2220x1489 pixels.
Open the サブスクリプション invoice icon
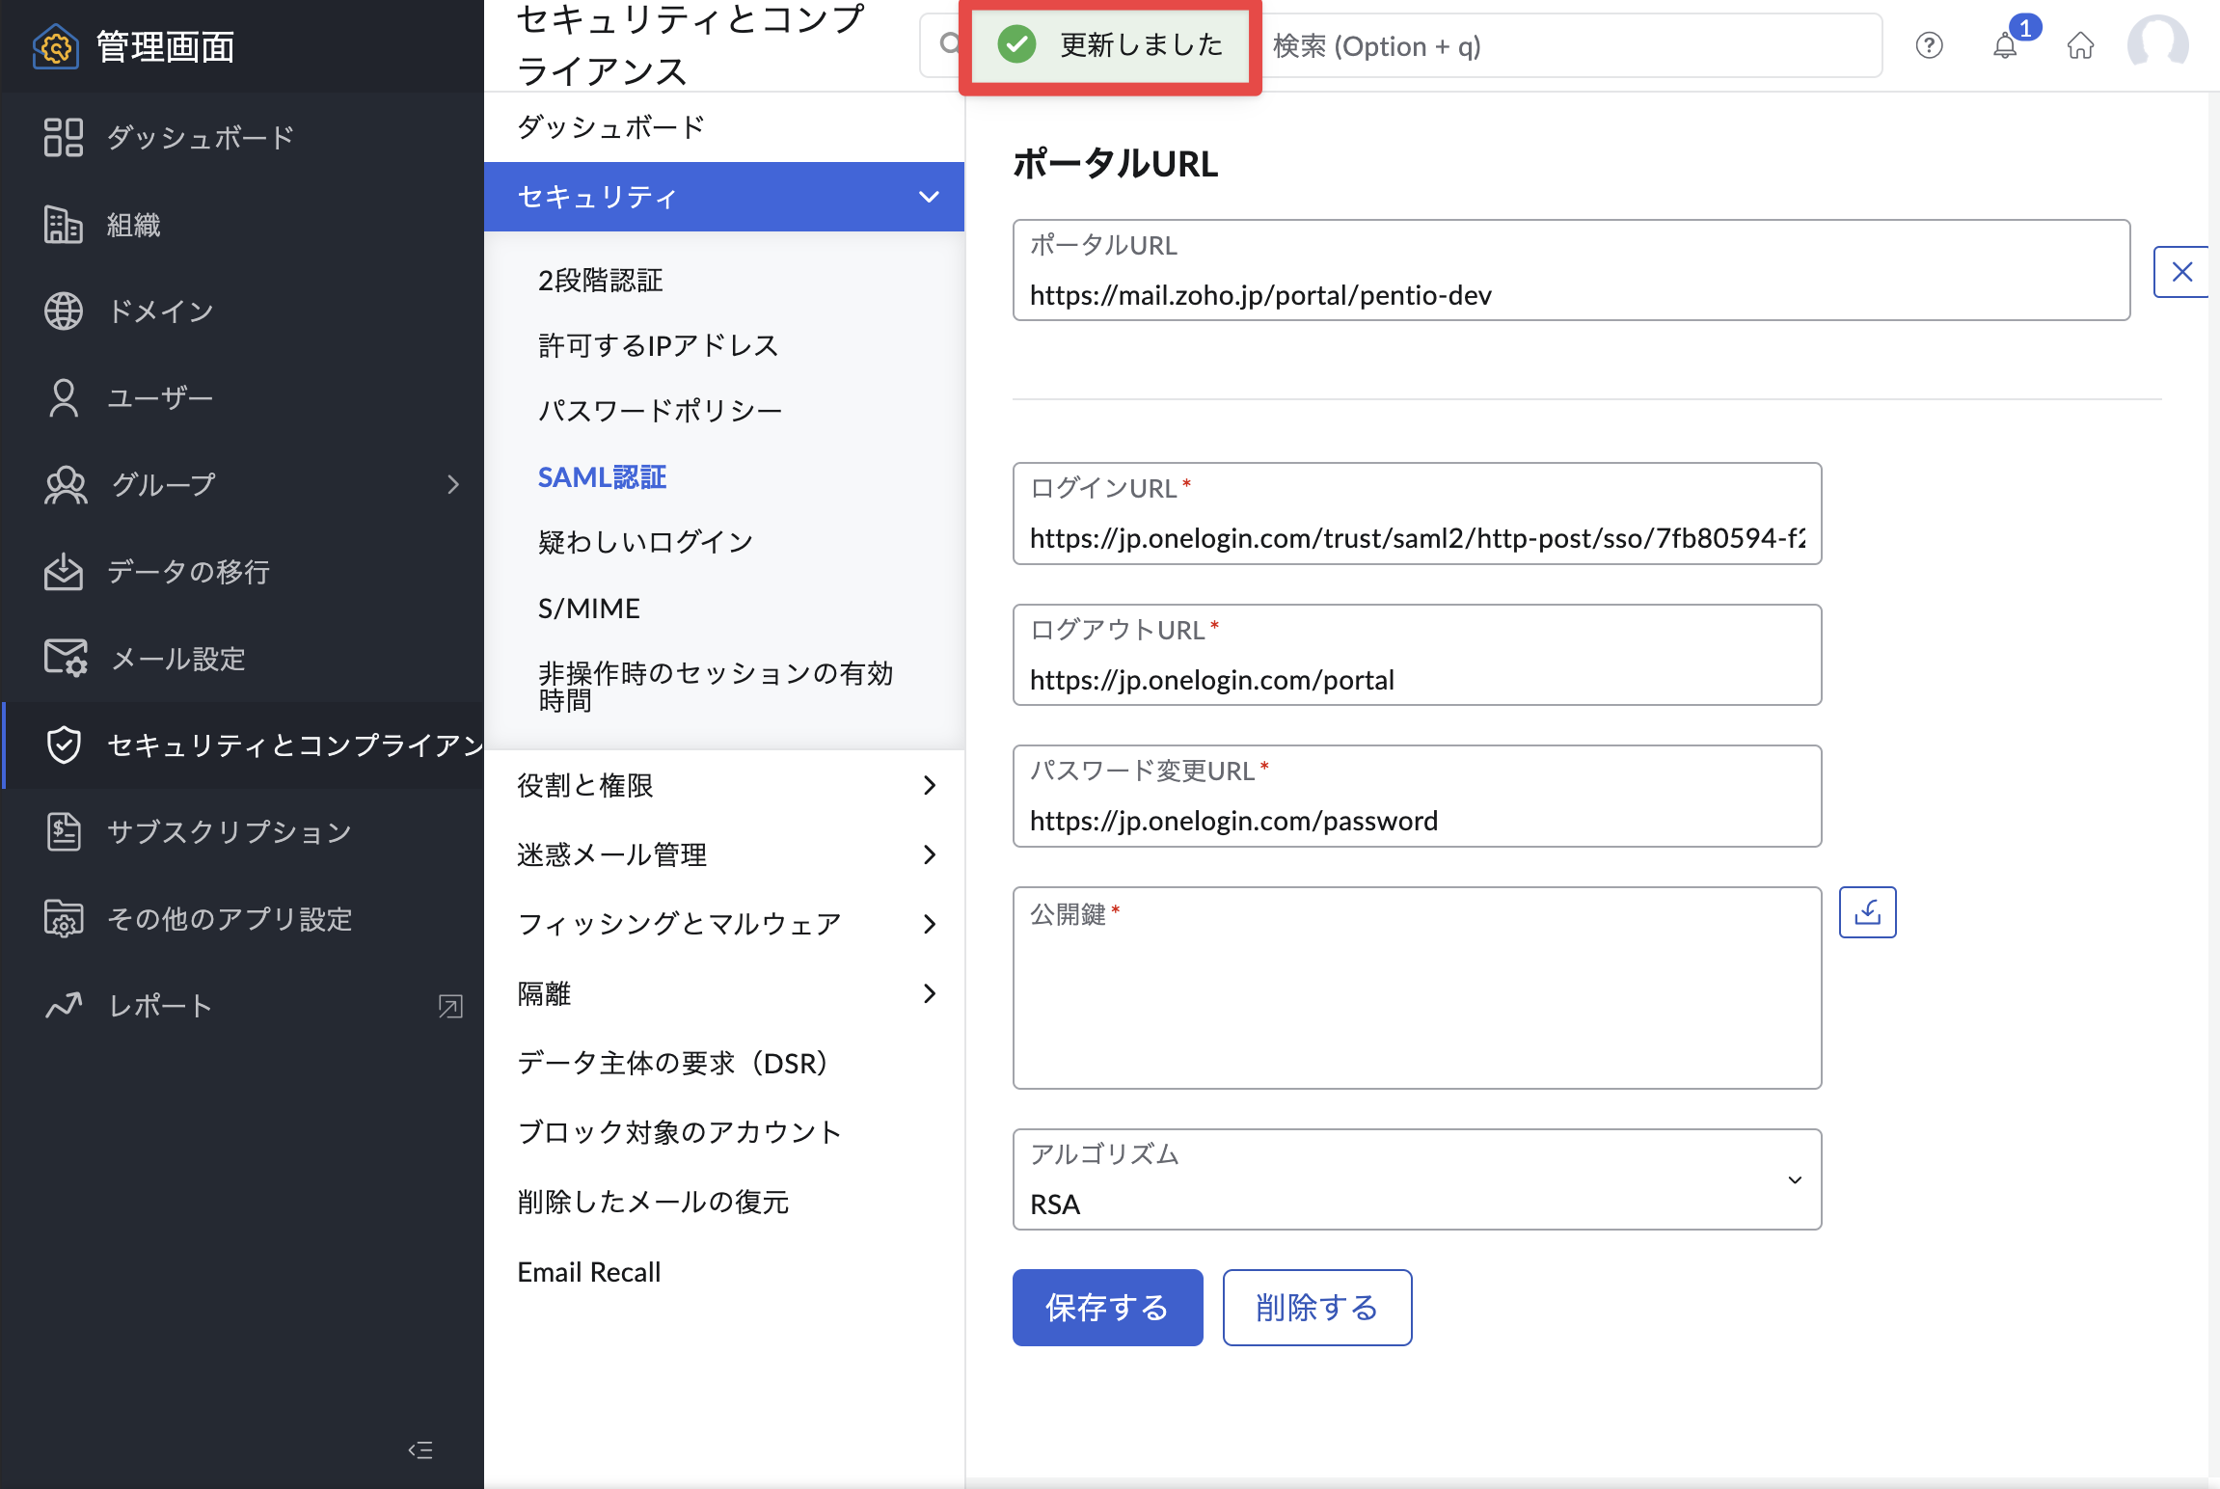(x=64, y=831)
